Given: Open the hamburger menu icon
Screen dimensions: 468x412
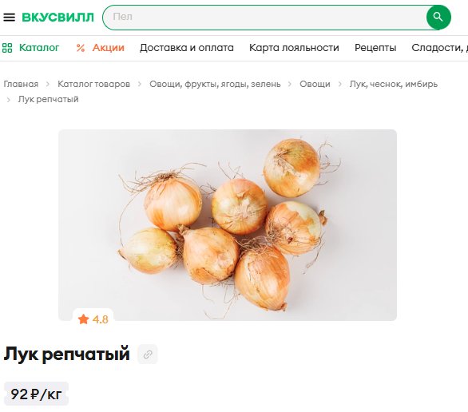Looking at the screenshot, I should (x=9, y=18).
